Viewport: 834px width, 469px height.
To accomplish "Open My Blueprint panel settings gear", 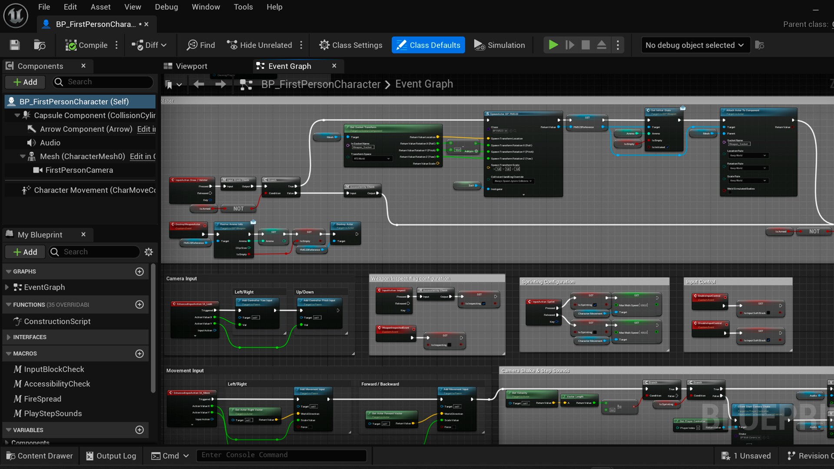I will pos(148,252).
